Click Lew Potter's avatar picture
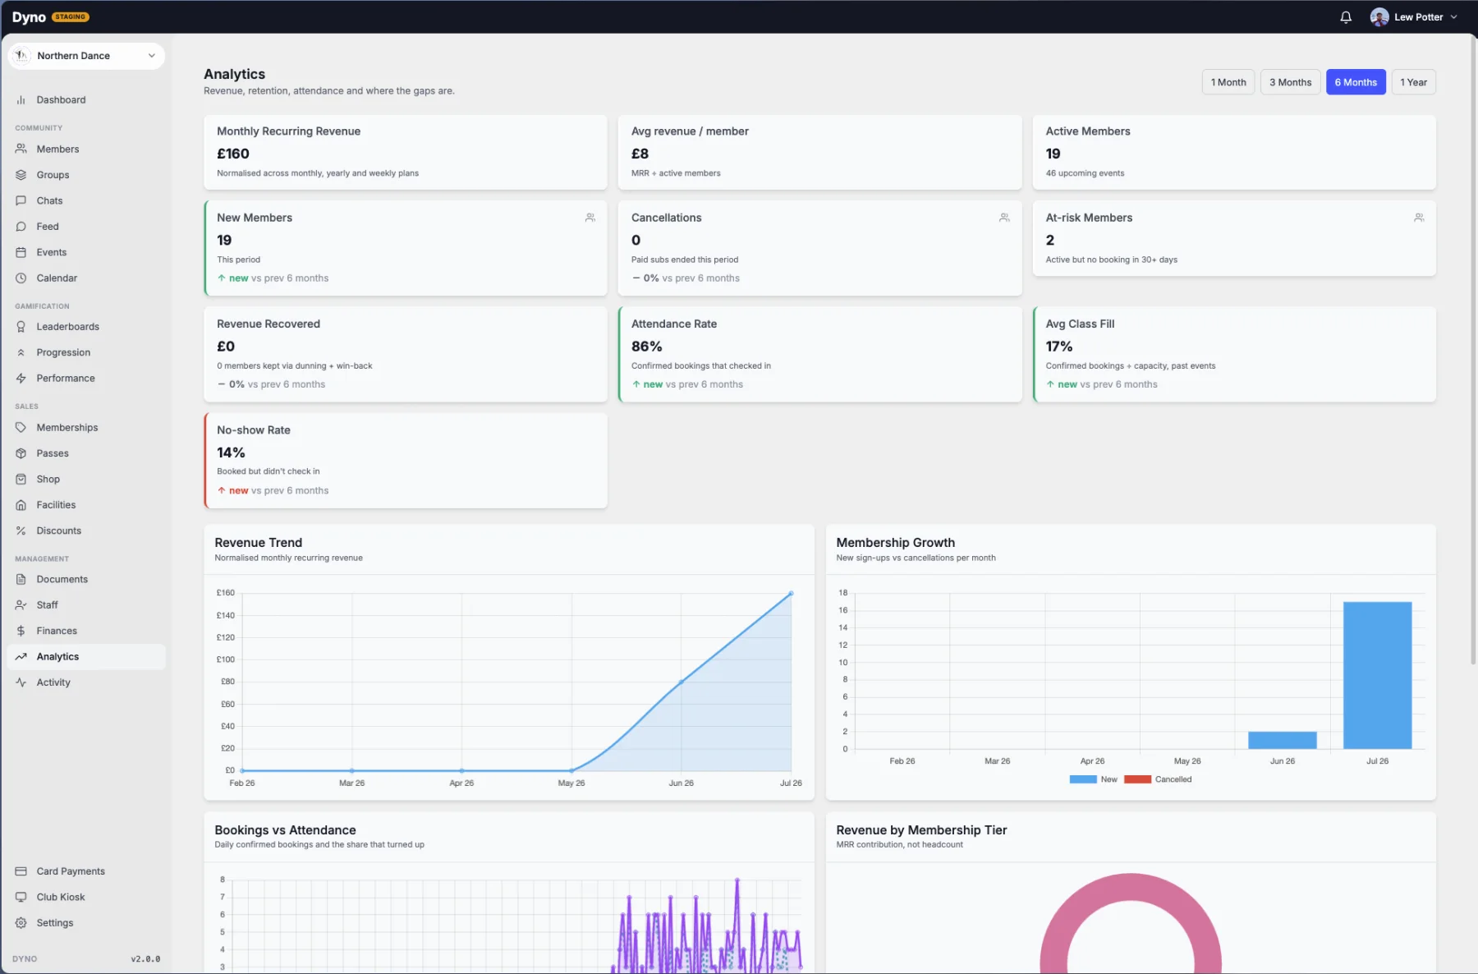1478x974 pixels. point(1379,17)
